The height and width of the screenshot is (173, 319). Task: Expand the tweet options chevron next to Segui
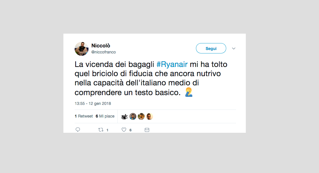click(234, 49)
